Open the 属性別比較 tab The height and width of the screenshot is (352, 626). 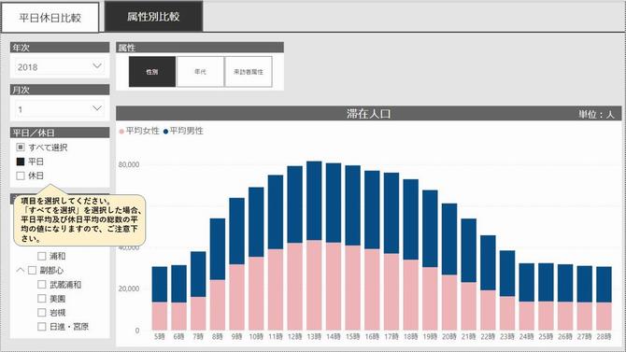click(154, 17)
